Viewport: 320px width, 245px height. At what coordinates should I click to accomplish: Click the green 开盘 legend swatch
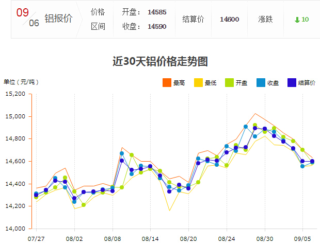(229, 83)
